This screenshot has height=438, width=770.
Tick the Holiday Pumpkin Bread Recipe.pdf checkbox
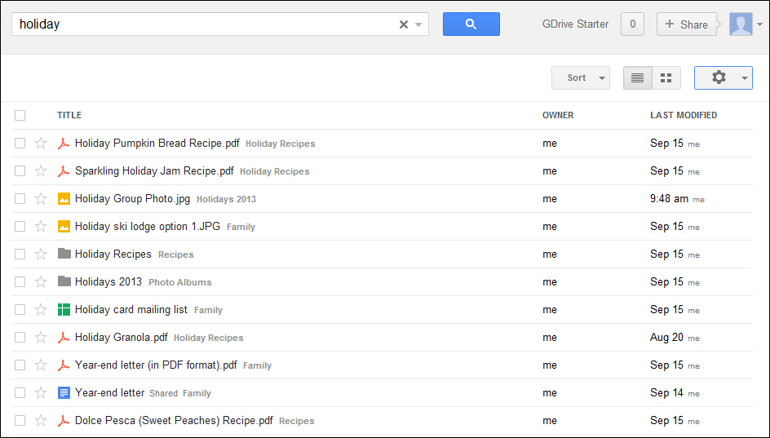20,144
